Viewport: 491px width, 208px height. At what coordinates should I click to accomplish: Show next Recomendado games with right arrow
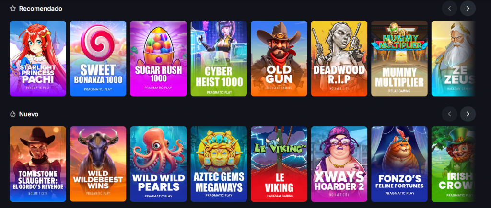[468, 9]
